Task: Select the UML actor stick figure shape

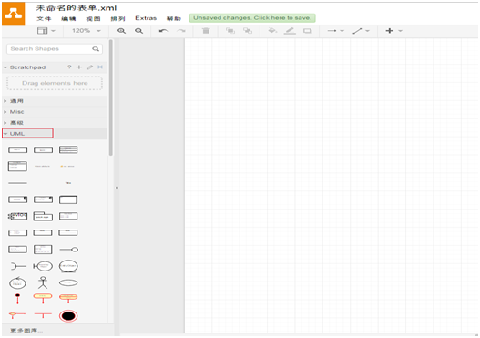Action: [43, 282]
